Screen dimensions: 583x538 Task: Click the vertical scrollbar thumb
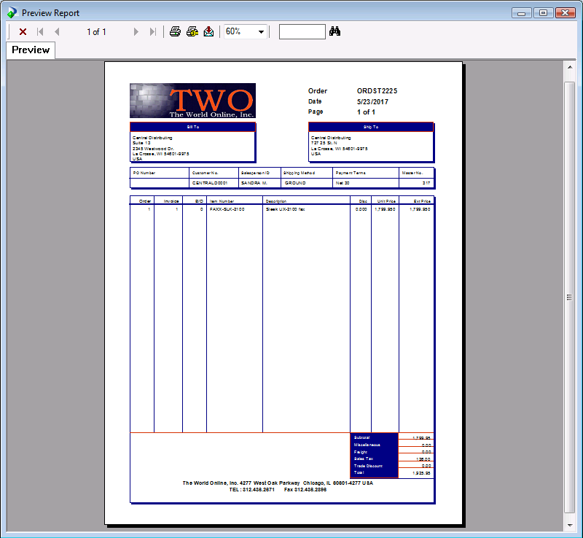(x=570, y=297)
